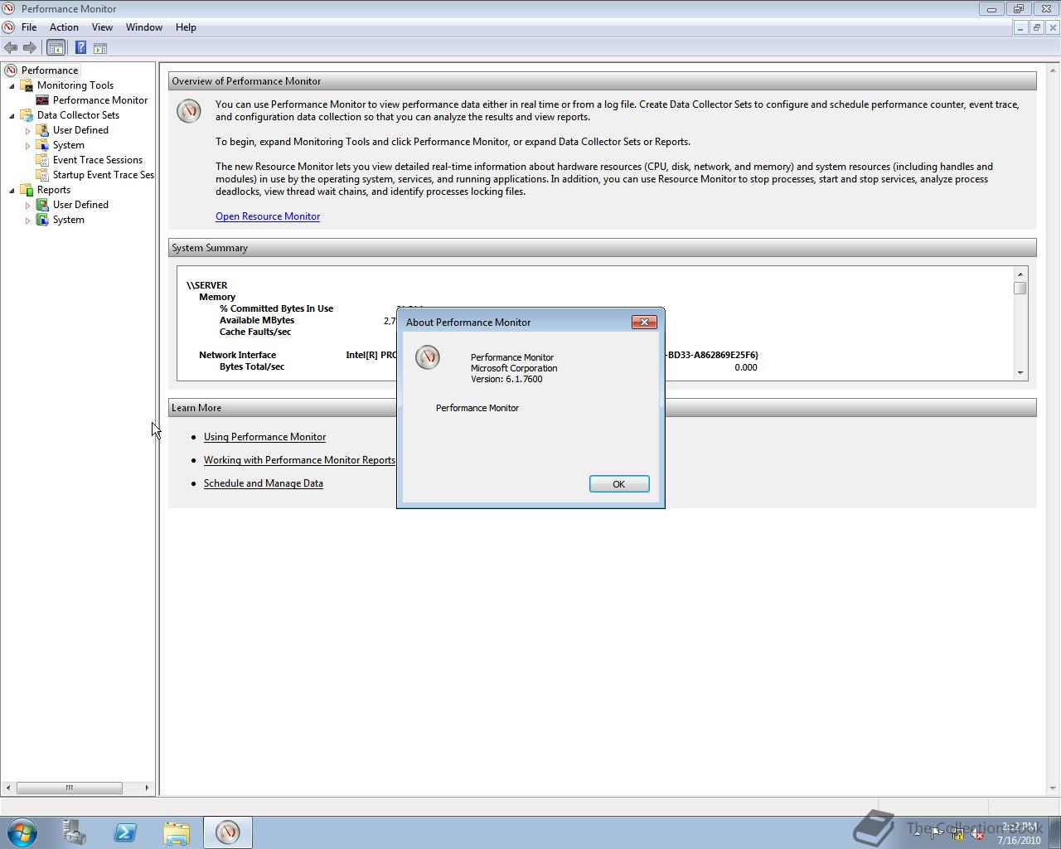The height and width of the screenshot is (849, 1061).
Task: Expand System under Data Collector Sets
Action: coord(27,146)
